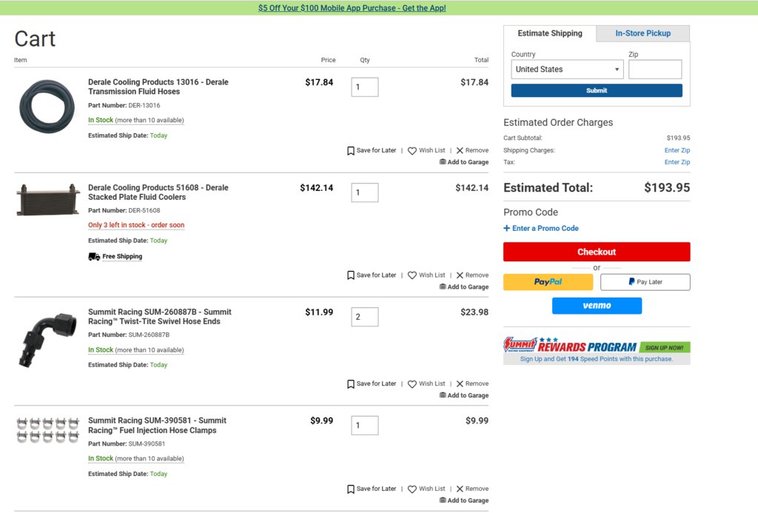The image size is (758, 513).
Task: Click Enter Zip link for Shipping Charges
Action: coord(677,150)
